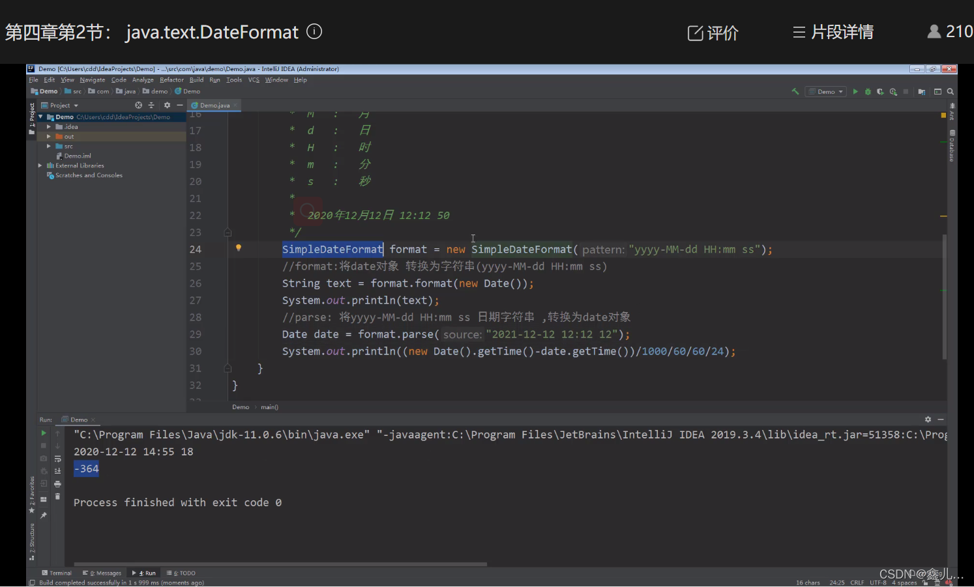Open the Refactor menu

[171, 80]
